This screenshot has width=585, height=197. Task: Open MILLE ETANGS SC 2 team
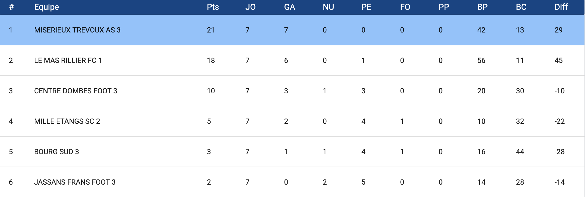click(x=67, y=121)
